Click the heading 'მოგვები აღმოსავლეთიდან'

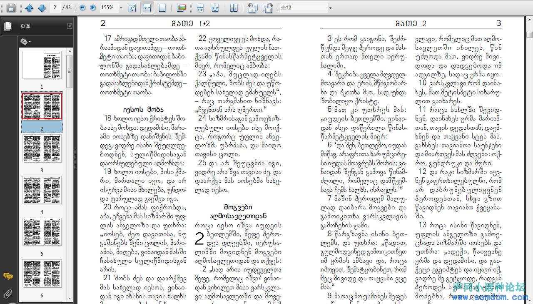[x=239, y=212]
